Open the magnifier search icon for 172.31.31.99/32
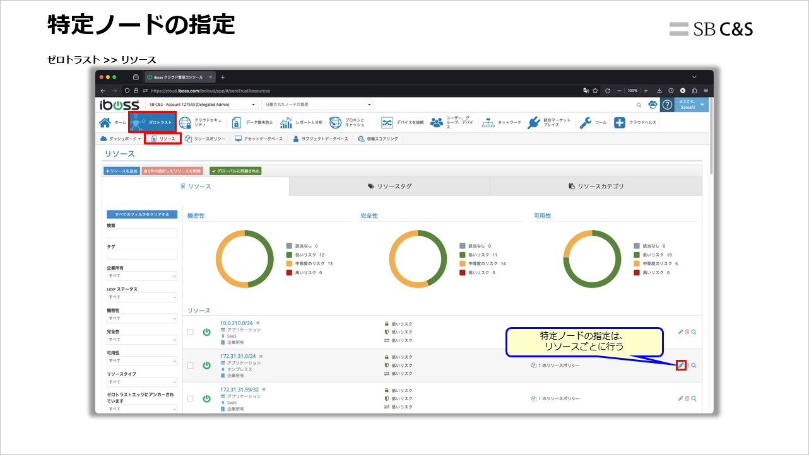 (x=693, y=398)
